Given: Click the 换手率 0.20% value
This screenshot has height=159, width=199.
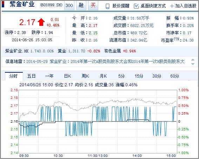Looking at the screenshot, I should click(x=188, y=26).
